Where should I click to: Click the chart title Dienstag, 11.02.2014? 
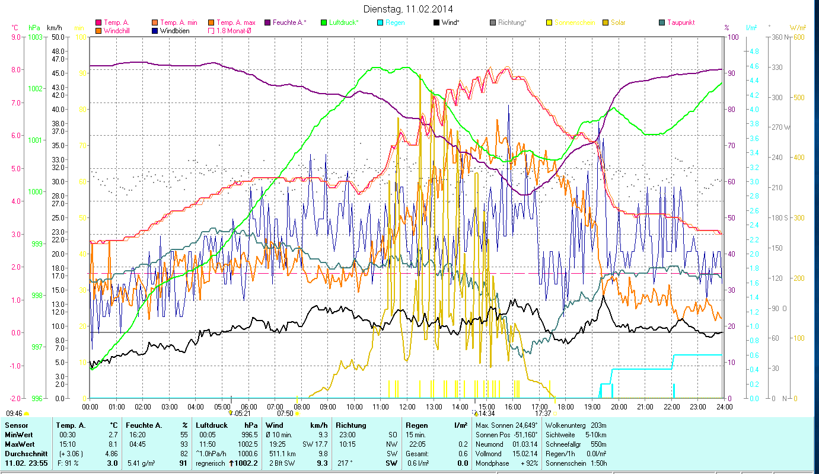click(x=409, y=9)
